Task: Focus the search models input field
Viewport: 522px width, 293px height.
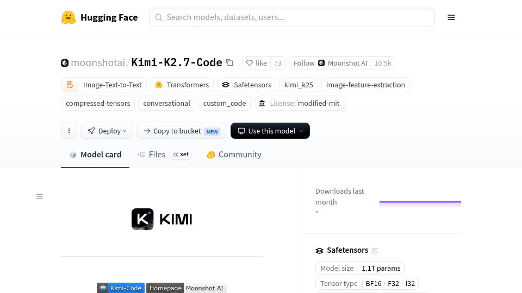Action: pos(291,17)
